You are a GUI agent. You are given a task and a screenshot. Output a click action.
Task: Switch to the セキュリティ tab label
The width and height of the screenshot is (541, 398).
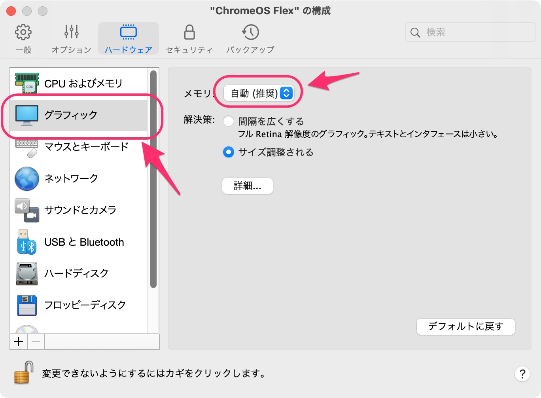tap(189, 50)
